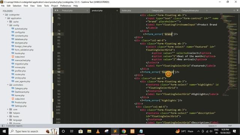Click the Cortana circle icon
The height and width of the screenshot is (135, 240).
[63, 131]
